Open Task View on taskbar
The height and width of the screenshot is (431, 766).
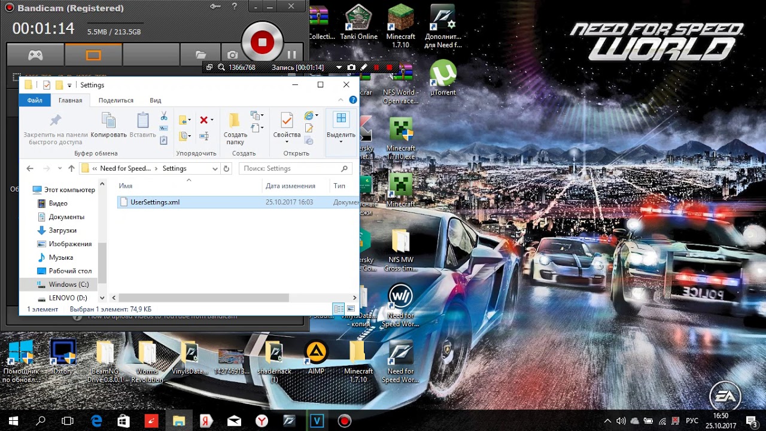(x=68, y=421)
